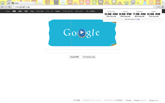Open ドキュメント in the Google bar
Image resolution: width=165 pixels, height=103 pixels.
tap(68, 11)
